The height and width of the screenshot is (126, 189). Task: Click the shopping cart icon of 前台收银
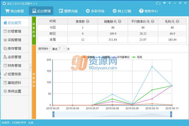(7, 11)
